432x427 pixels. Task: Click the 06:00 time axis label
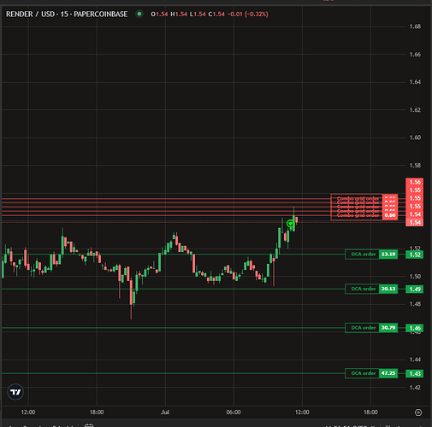pos(234,412)
